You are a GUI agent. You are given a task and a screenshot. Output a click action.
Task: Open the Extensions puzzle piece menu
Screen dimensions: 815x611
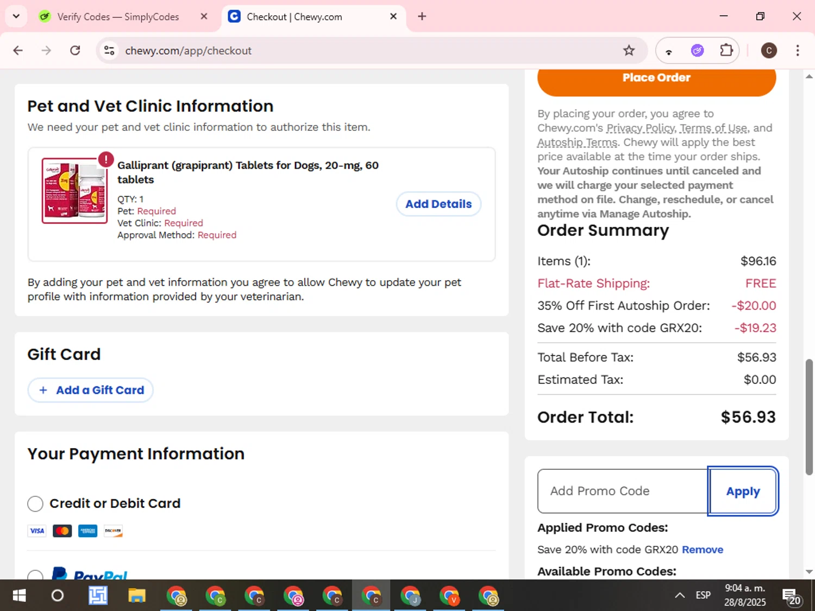click(x=726, y=51)
